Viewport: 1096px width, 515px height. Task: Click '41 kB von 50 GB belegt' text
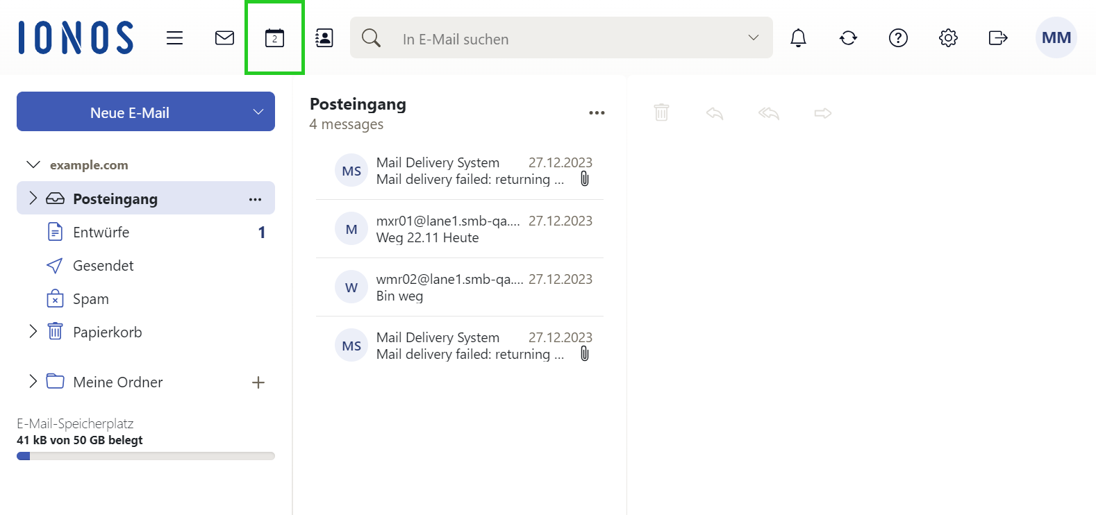click(x=80, y=440)
